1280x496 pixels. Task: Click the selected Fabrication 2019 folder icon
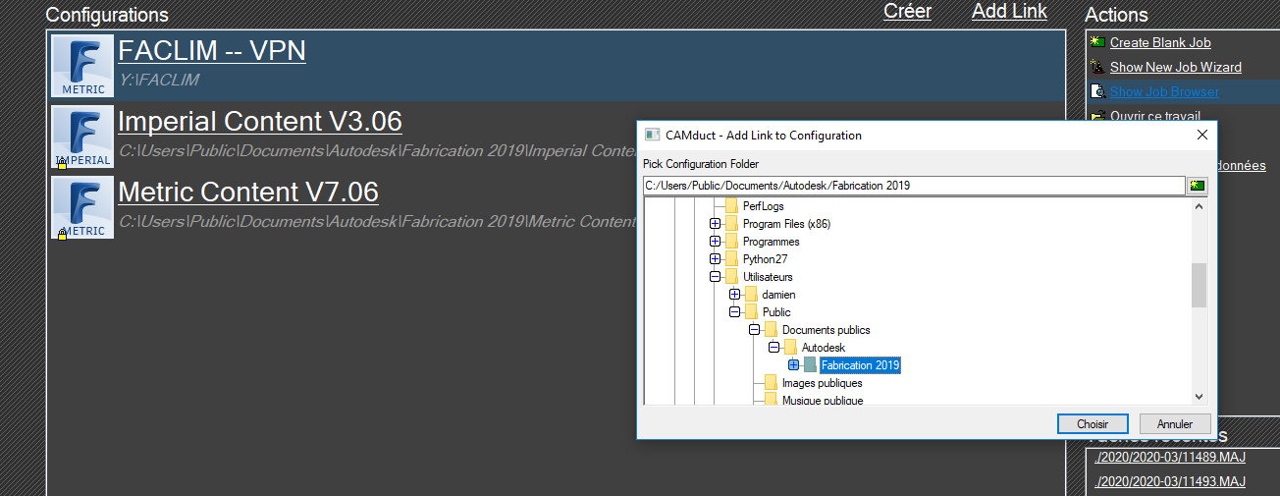tap(810, 365)
